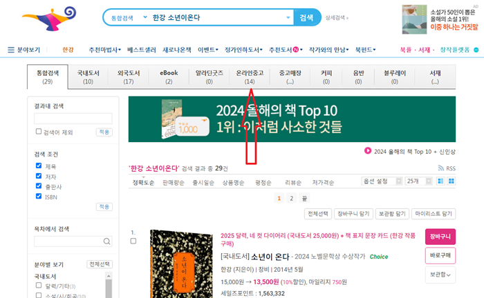Switch to grid view icon

point(452,181)
